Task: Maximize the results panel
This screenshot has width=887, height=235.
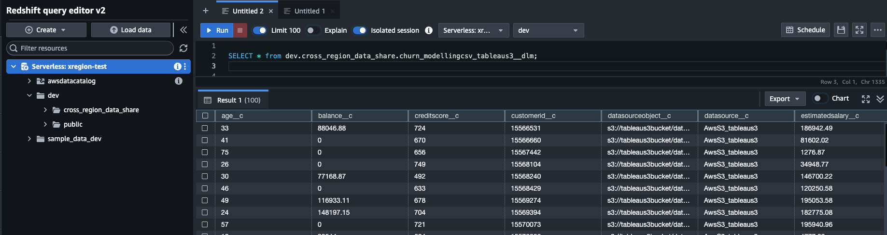Action: (866, 99)
